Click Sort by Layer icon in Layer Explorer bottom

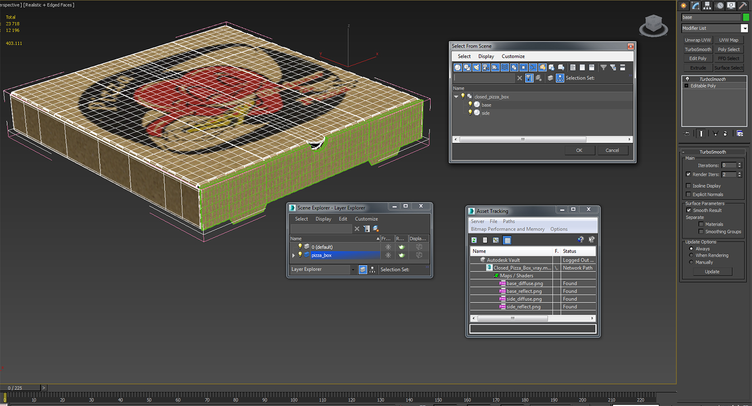(x=363, y=269)
